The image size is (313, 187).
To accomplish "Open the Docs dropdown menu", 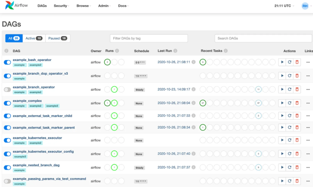I will [x=124, y=6].
